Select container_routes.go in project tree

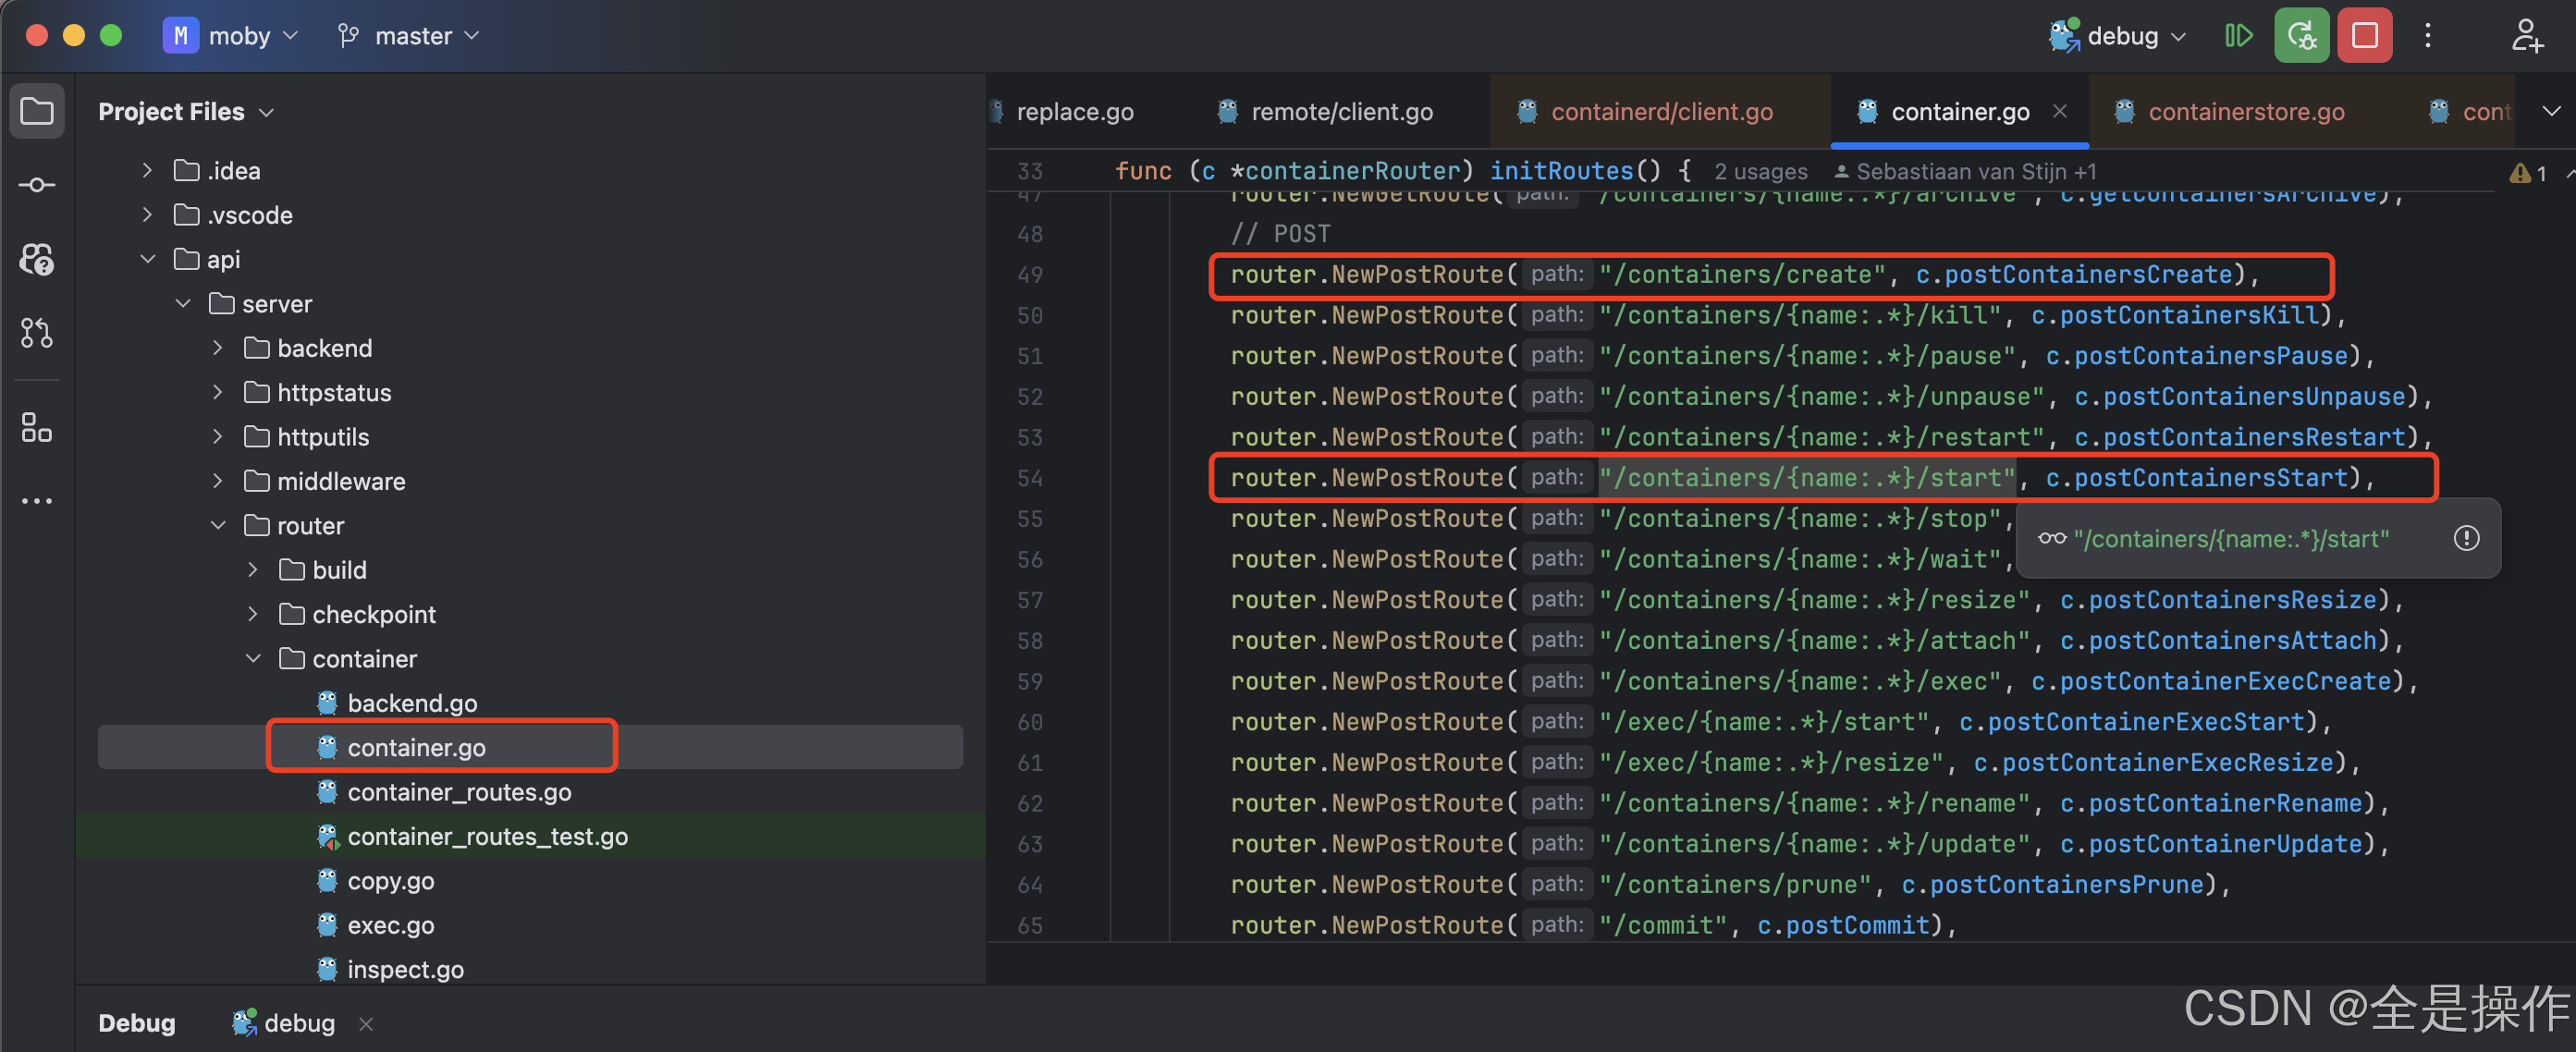pyautogui.click(x=459, y=792)
